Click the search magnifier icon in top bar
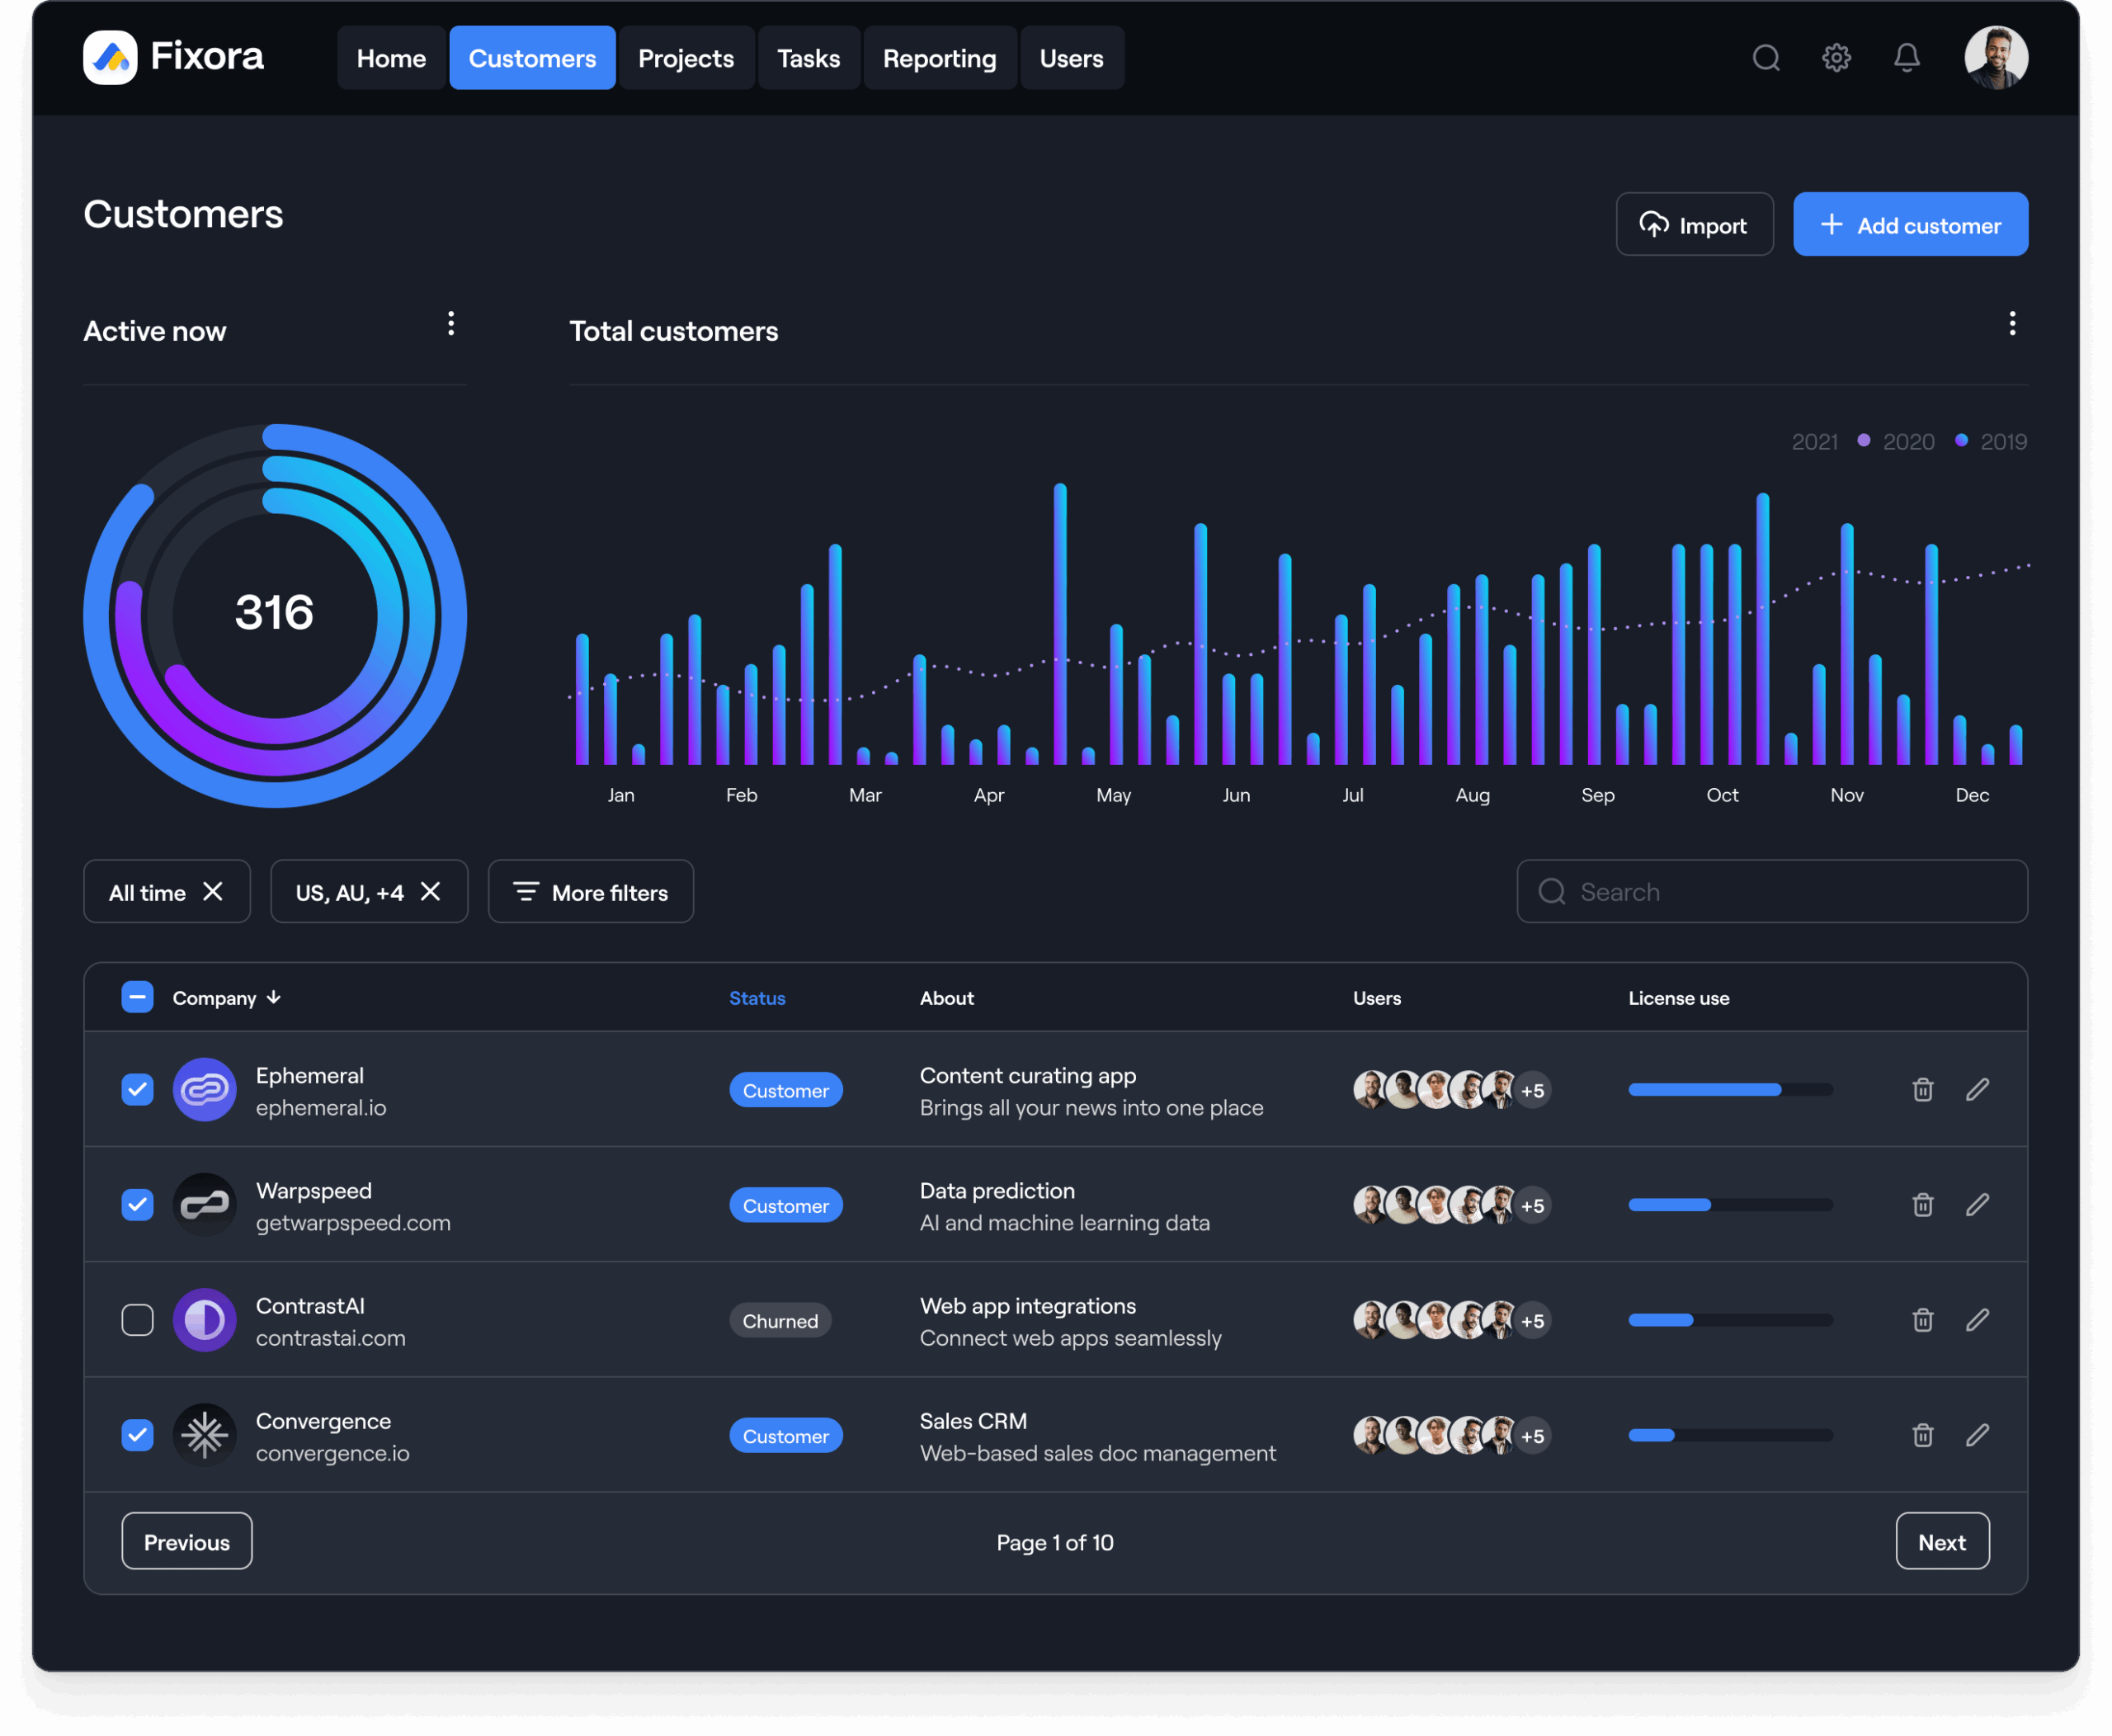2112x1736 pixels. pyautogui.click(x=1766, y=58)
